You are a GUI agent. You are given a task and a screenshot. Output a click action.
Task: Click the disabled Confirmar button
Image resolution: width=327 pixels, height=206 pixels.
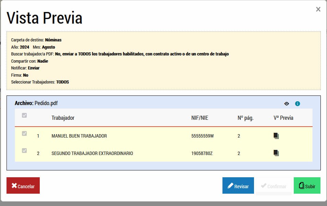[x=274, y=185]
